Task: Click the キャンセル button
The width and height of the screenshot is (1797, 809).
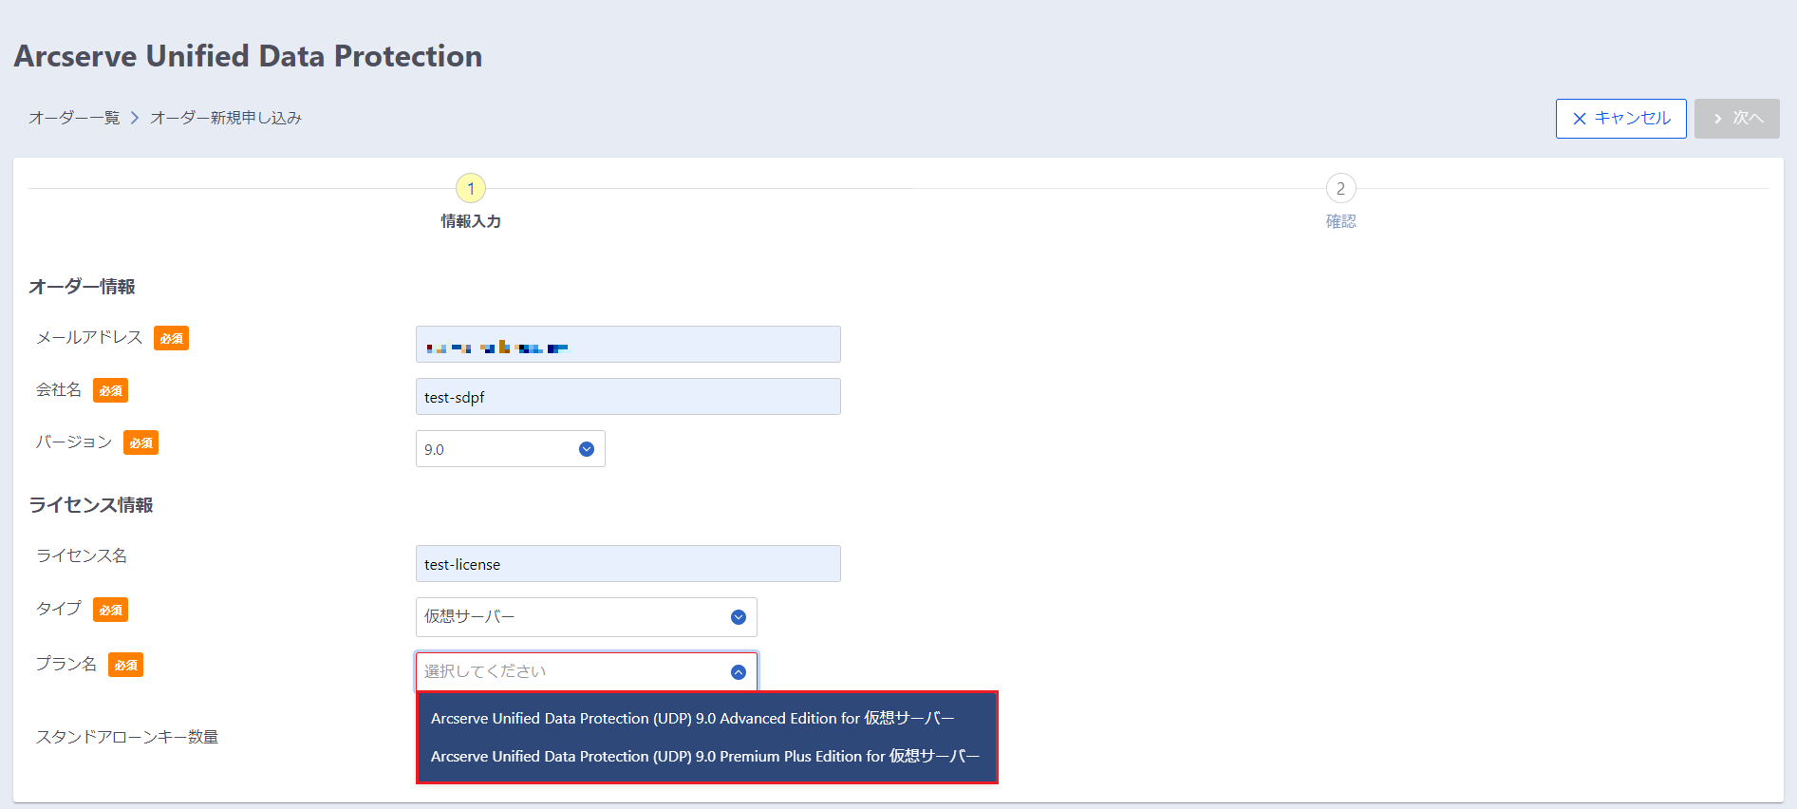Action: 1620,119
